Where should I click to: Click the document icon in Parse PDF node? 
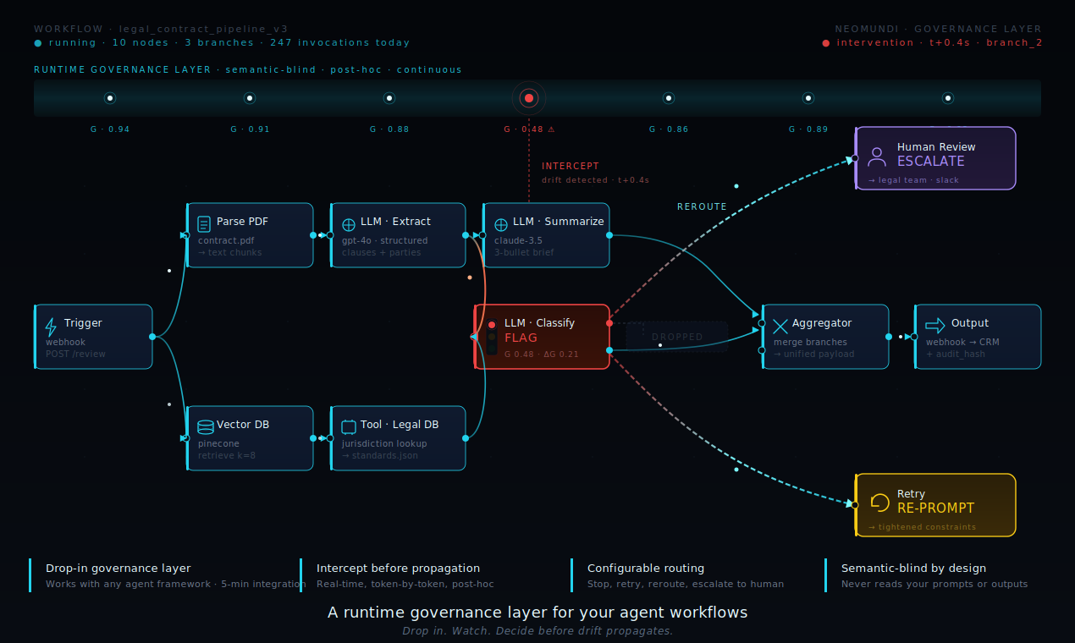(x=204, y=224)
